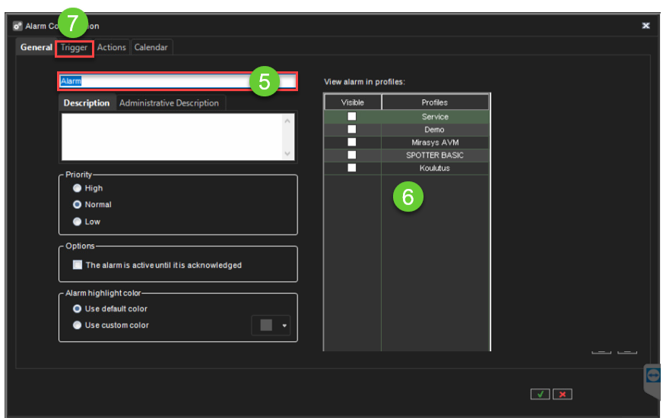This screenshot has height=418, width=663.
Task: Click the Alarm Configuration gear icon
Action: coord(17,26)
